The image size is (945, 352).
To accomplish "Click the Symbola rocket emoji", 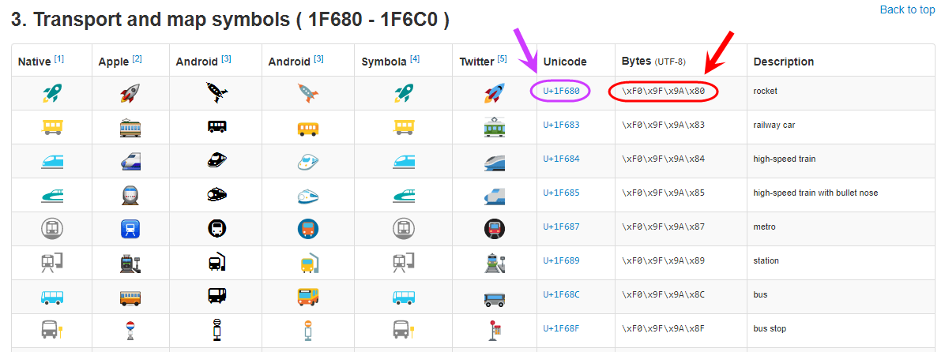I will (405, 92).
